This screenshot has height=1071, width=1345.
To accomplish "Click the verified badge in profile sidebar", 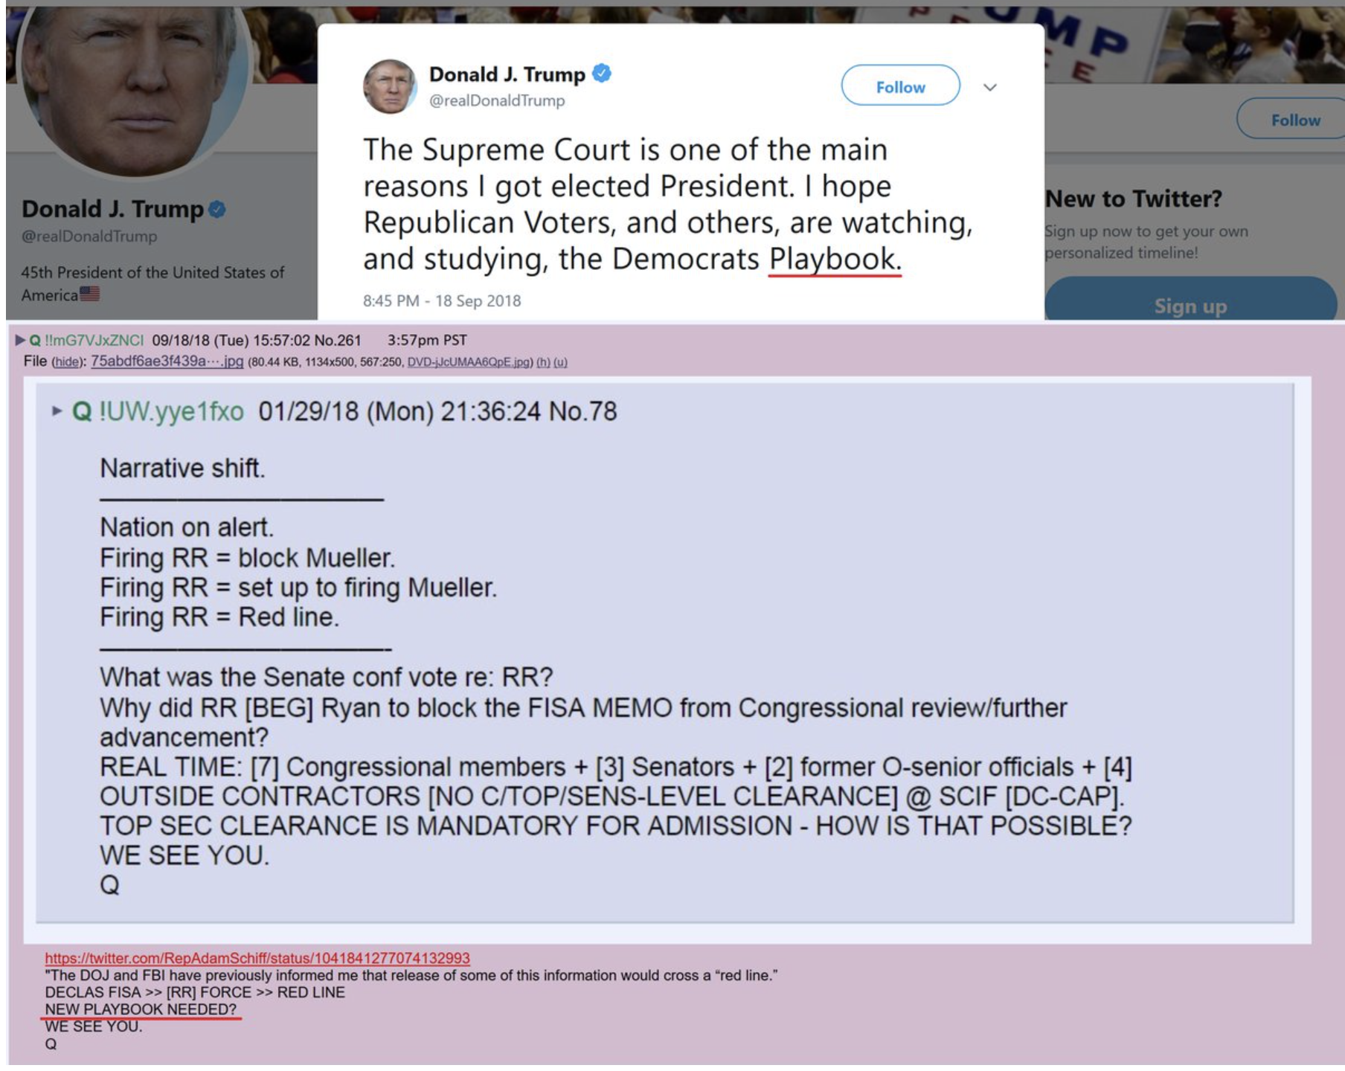I will coord(216,210).
